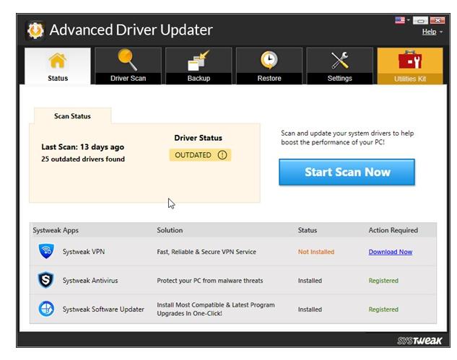The image size is (457, 360).
Task: Click the Status house icon
Action: 58,61
